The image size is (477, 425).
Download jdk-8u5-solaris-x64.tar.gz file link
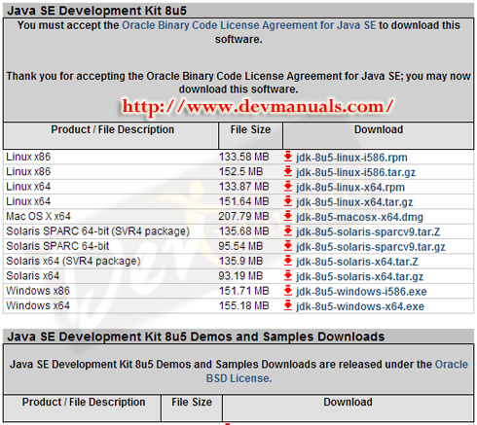pos(360,277)
